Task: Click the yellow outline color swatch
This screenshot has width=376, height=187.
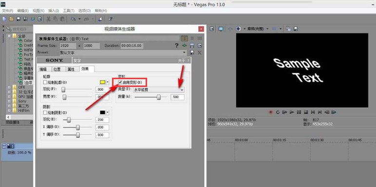Action: click(x=103, y=82)
